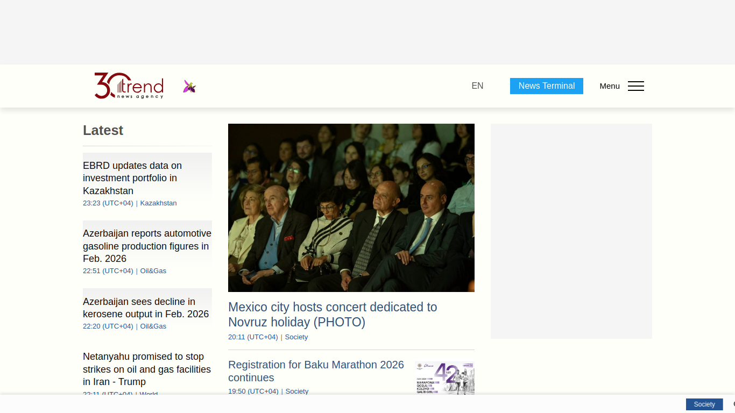Viewport: 735px width, 413px height.
Task: Click the 20:11 (UTC+04) timestamp
Action: [x=253, y=337]
